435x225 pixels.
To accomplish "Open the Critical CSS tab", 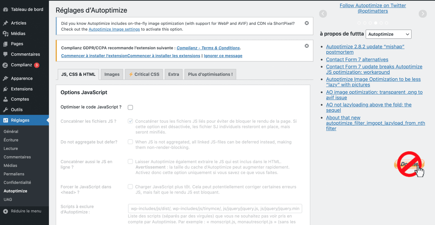I will [x=144, y=74].
